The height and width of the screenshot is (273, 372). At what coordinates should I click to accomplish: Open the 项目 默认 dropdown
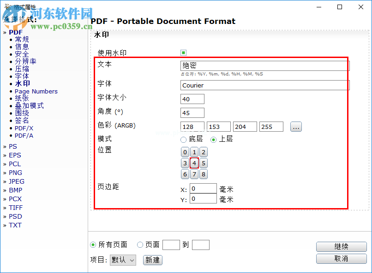click(x=122, y=260)
